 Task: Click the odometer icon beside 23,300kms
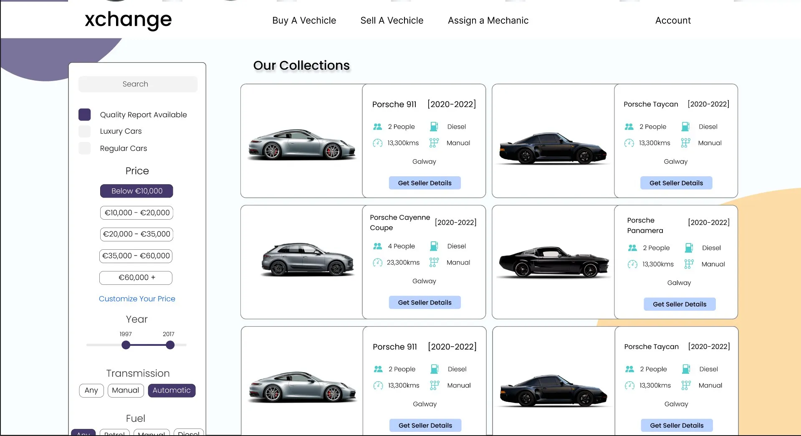point(377,262)
